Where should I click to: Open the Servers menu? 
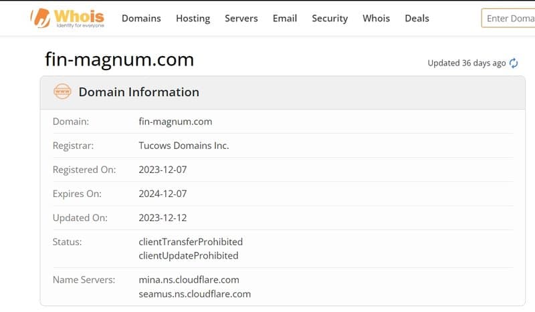point(241,19)
